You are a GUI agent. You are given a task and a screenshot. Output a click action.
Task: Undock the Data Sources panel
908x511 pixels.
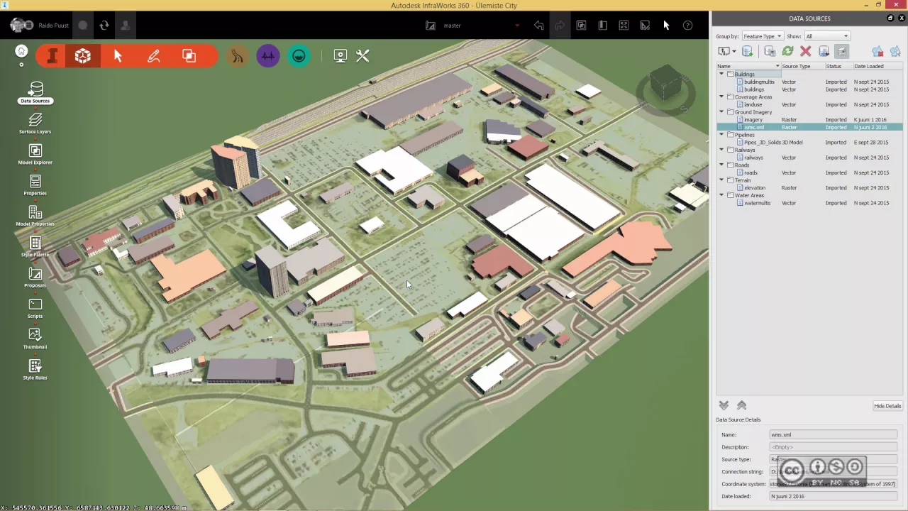coord(890,18)
